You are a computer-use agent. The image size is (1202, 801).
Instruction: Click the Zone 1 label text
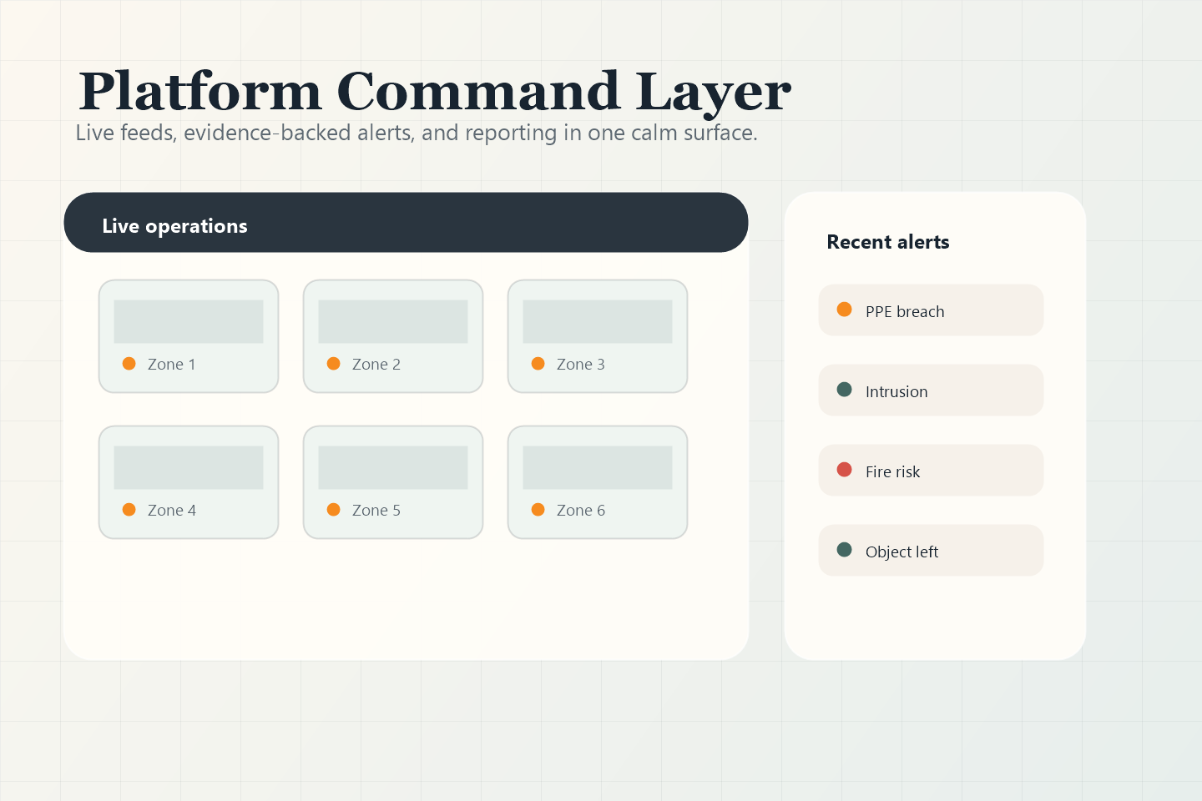click(x=172, y=365)
